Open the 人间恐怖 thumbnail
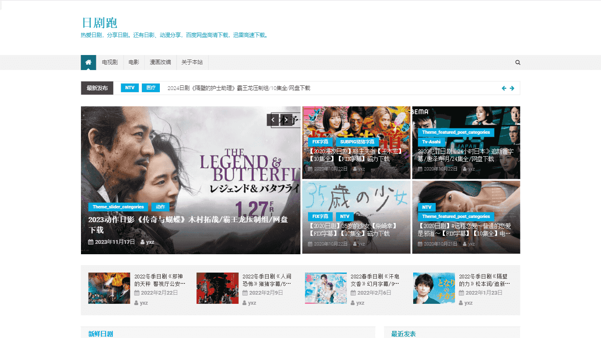This screenshot has height=338, width=601. (217, 288)
